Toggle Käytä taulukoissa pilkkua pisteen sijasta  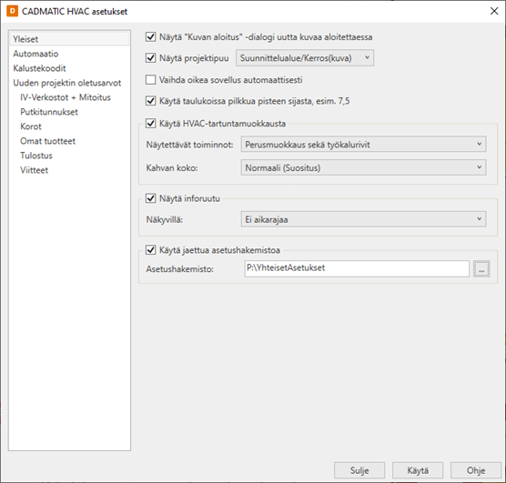click(x=151, y=101)
